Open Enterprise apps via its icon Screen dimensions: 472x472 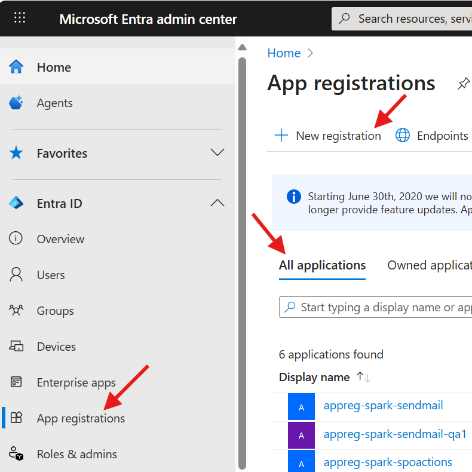tap(16, 382)
